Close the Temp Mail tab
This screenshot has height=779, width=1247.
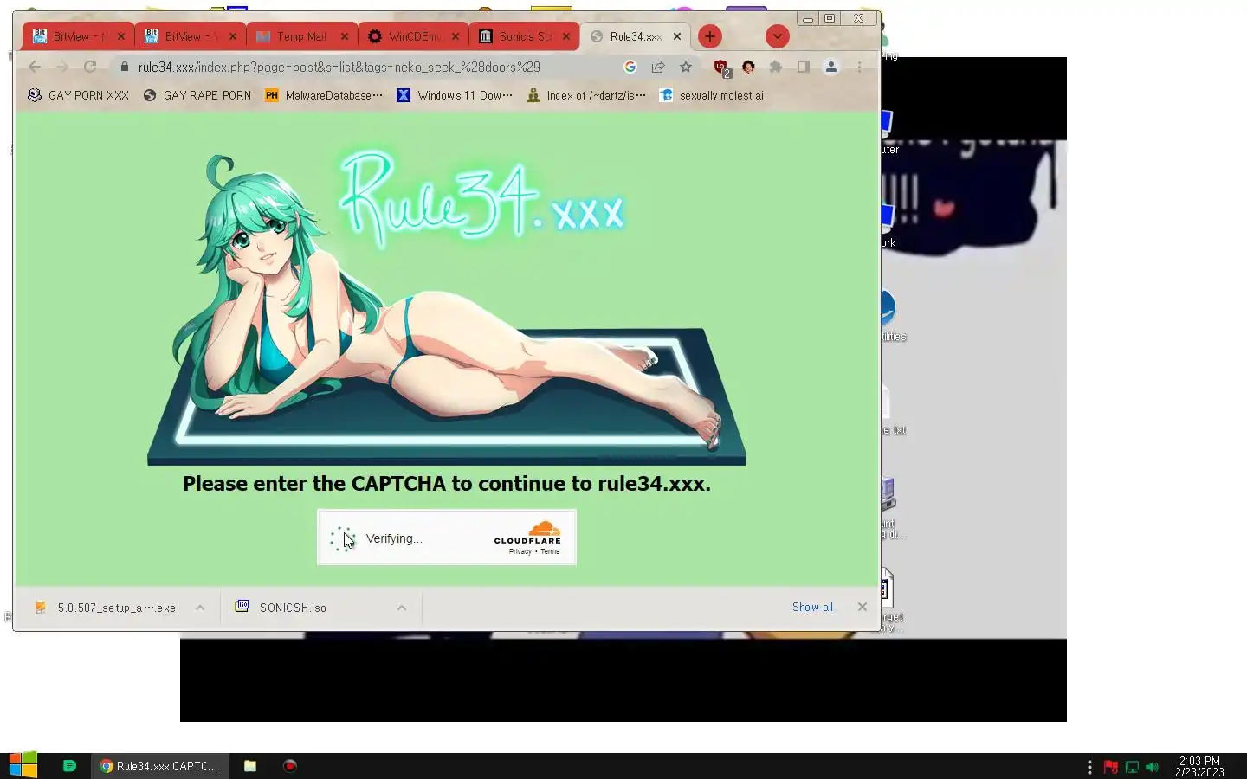click(345, 36)
